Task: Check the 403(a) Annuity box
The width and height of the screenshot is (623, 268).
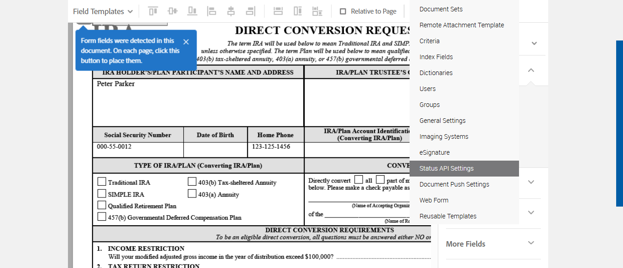Action: pos(192,193)
